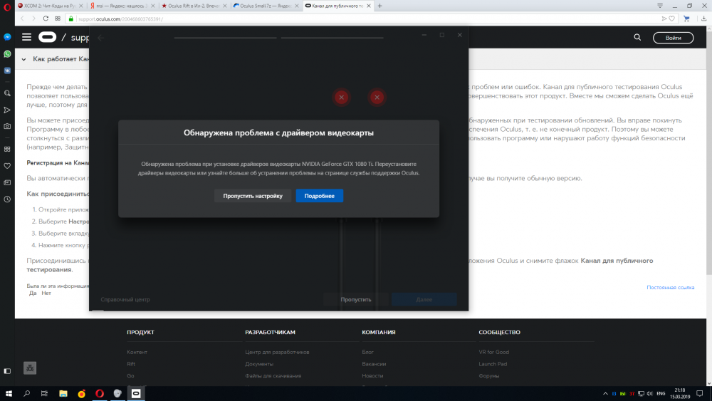Viewport: 712px width, 401px height.
Task: Toggle sidebar panel at bottom of sidebar
Action: pos(7,371)
